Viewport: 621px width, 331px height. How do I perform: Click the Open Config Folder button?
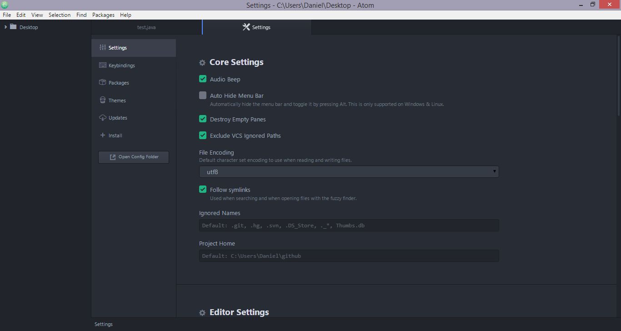point(134,157)
